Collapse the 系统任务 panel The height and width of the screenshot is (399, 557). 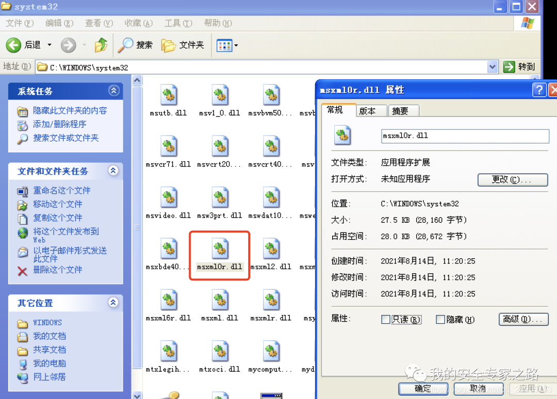click(113, 91)
